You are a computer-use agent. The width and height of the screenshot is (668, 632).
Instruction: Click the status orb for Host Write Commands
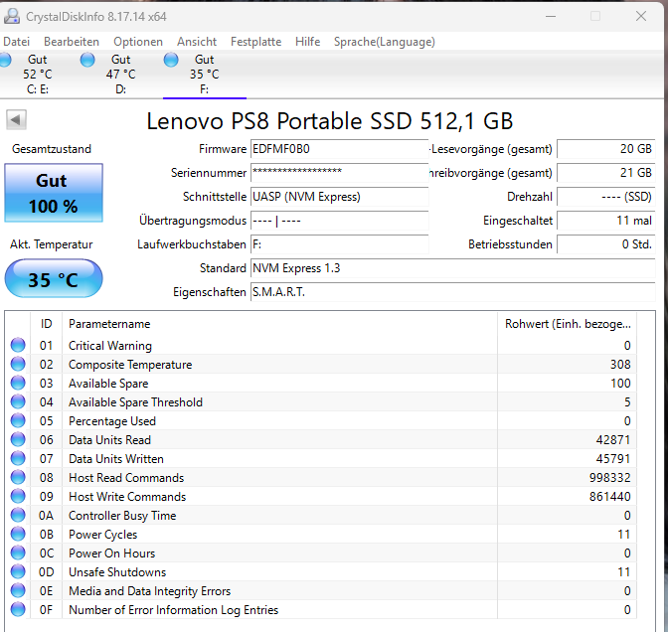click(18, 496)
